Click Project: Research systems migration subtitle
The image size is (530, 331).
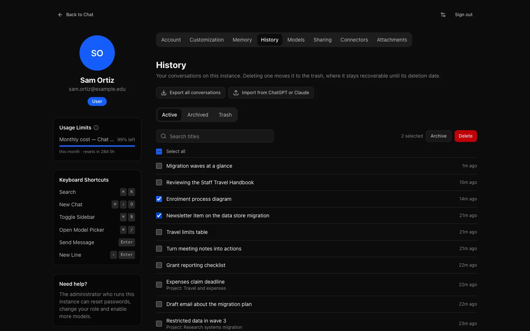(x=204, y=327)
